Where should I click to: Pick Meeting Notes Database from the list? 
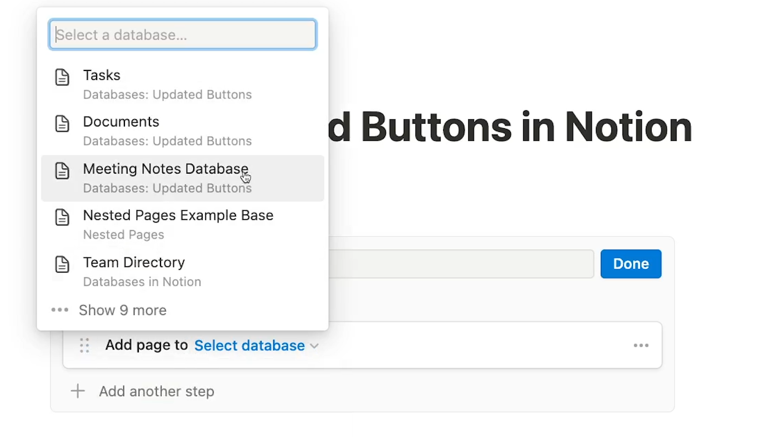[183, 178]
